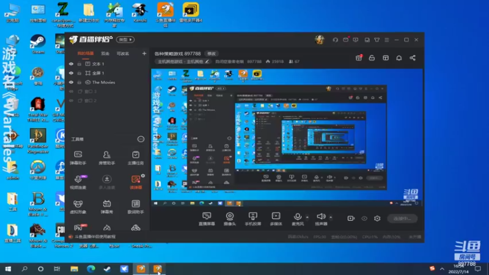Select the 文本 1 source row
The width and height of the screenshot is (489, 275).
tap(108, 64)
